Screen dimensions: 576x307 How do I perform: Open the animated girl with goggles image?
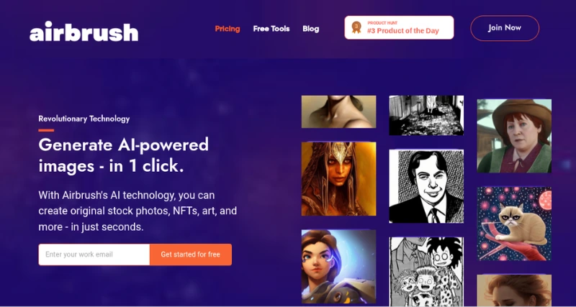(x=338, y=267)
